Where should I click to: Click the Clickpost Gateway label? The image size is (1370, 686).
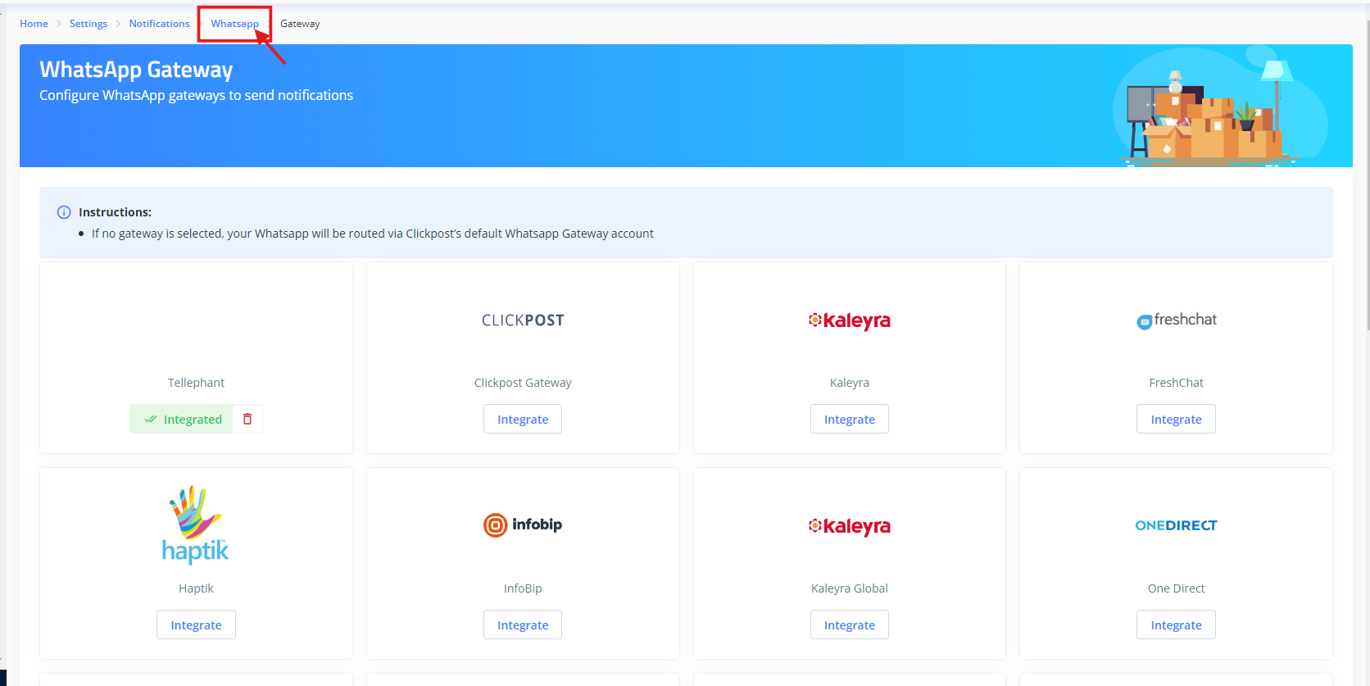click(x=523, y=383)
